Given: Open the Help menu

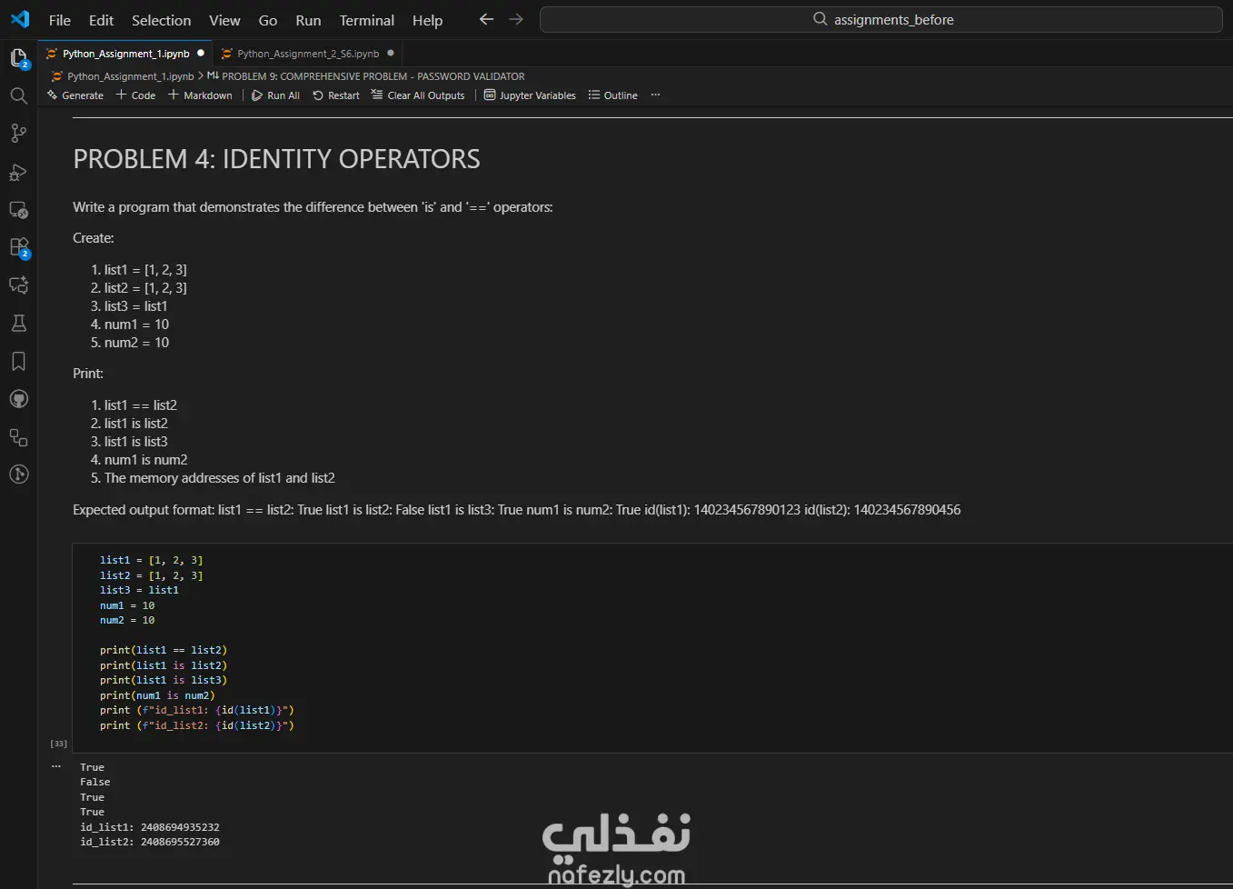Looking at the screenshot, I should tap(427, 20).
